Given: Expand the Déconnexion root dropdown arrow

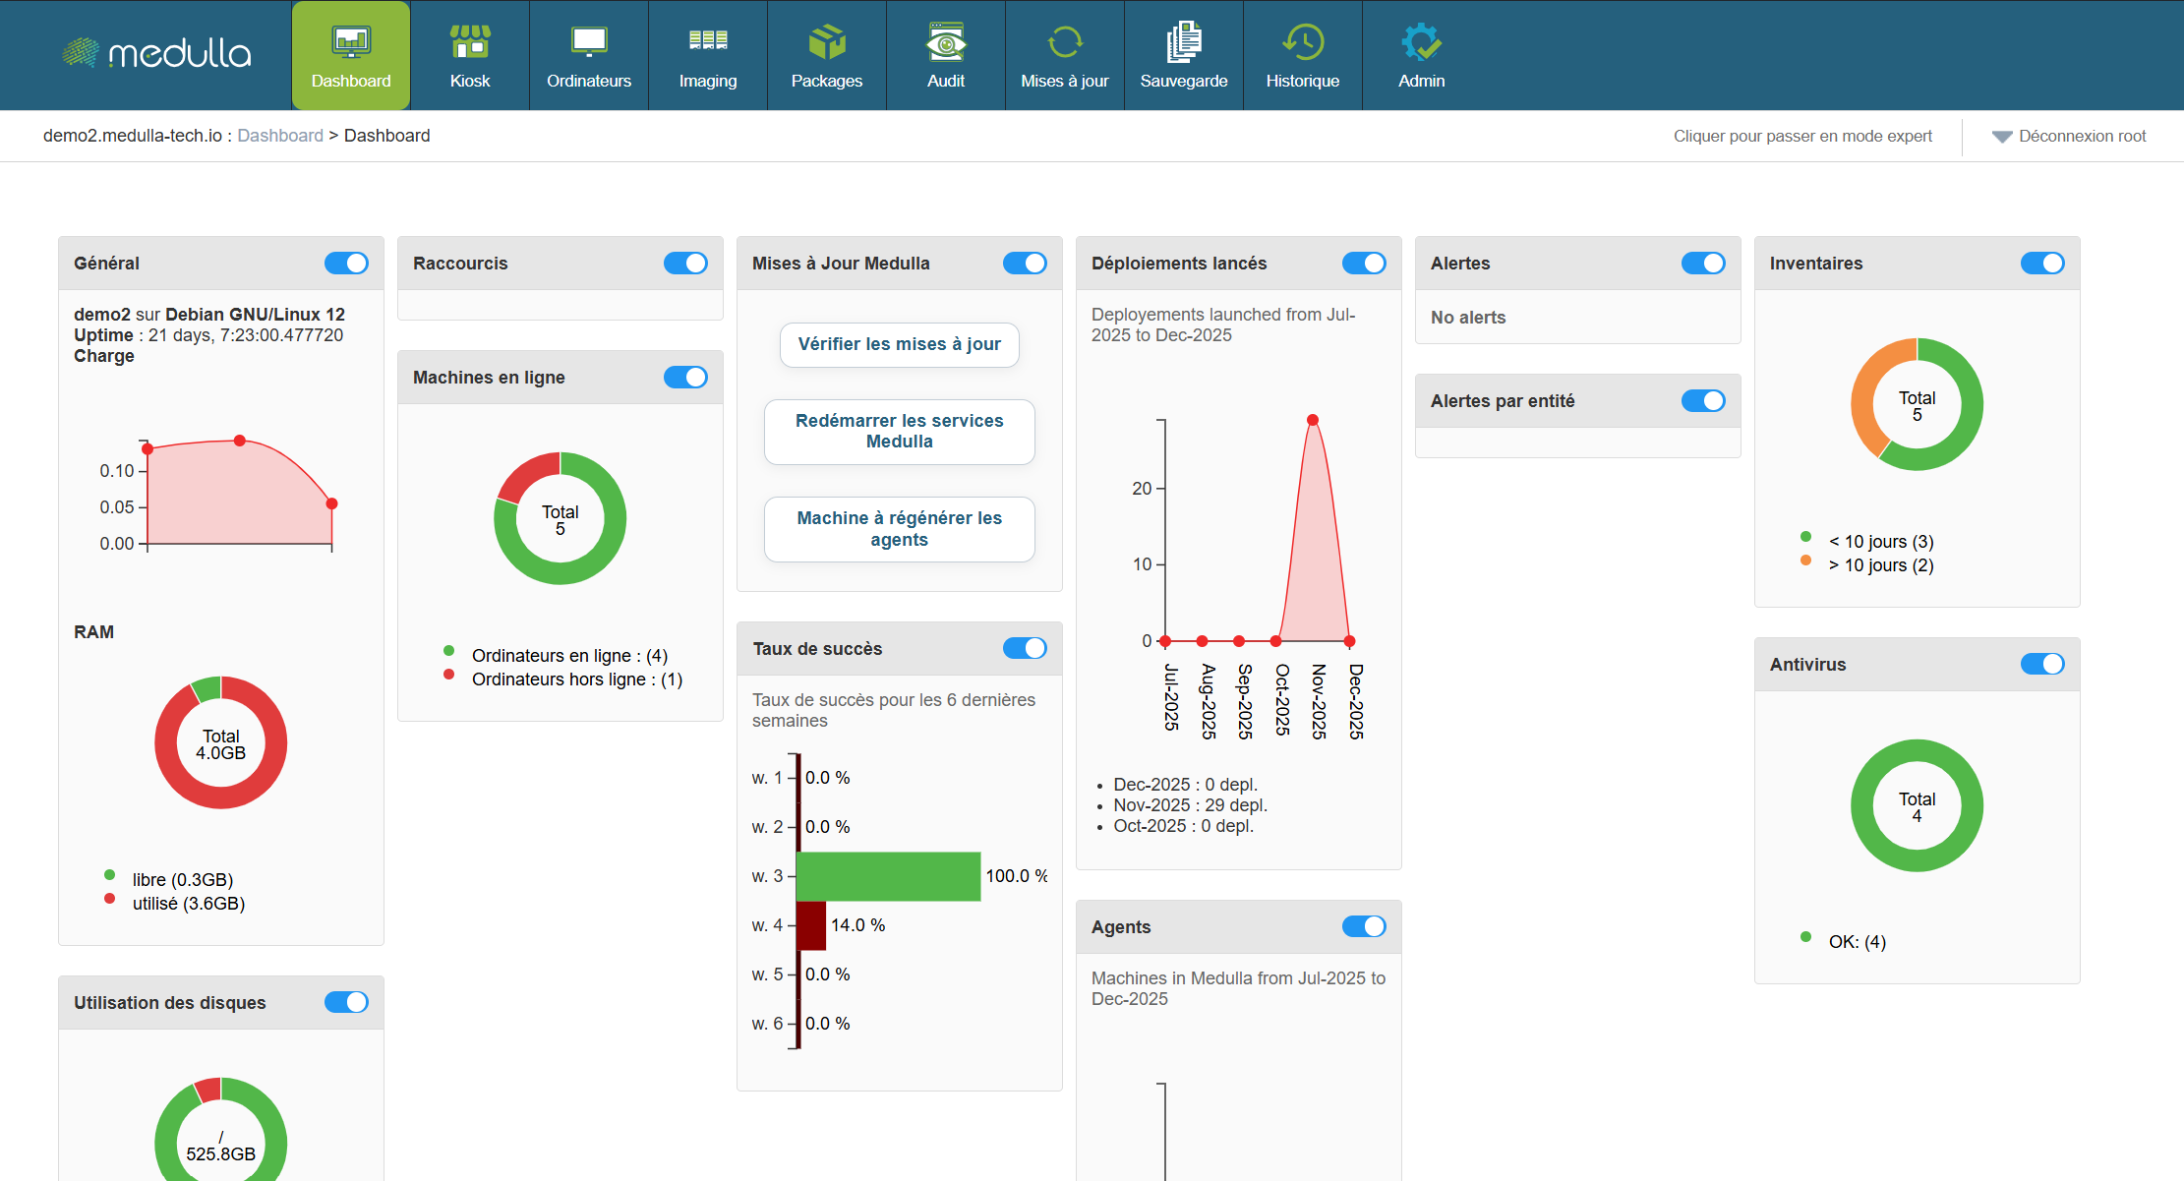Looking at the screenshot, I should 2002,137.
